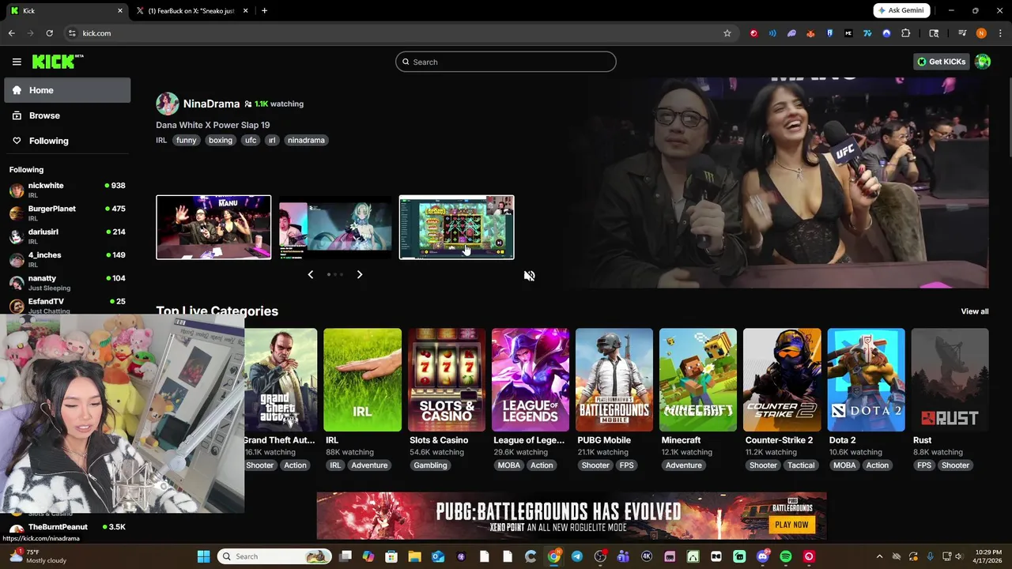1012x569 pixels.
Task: Open Chrome three-dot menu
Action: coord(1000,33)
